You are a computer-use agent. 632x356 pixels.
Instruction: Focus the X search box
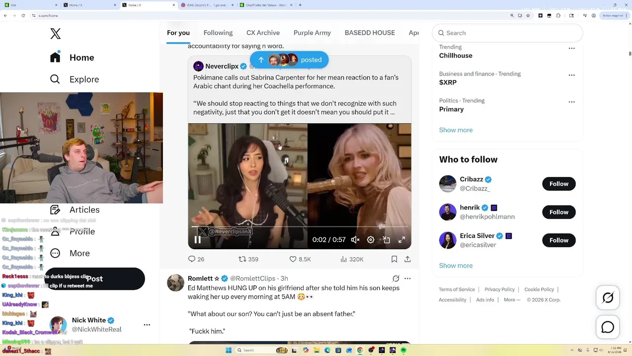coord(508,33)
